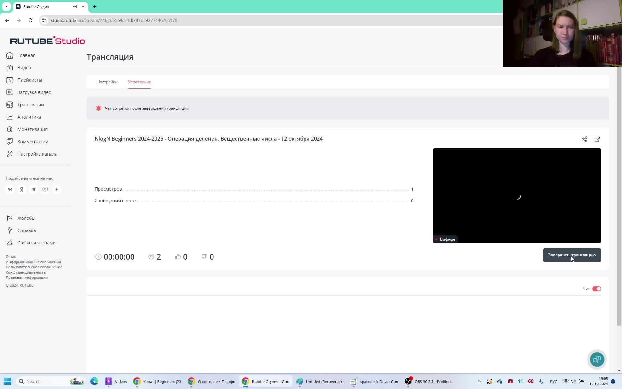Open the help chat widget icon

tap(597, 359)
